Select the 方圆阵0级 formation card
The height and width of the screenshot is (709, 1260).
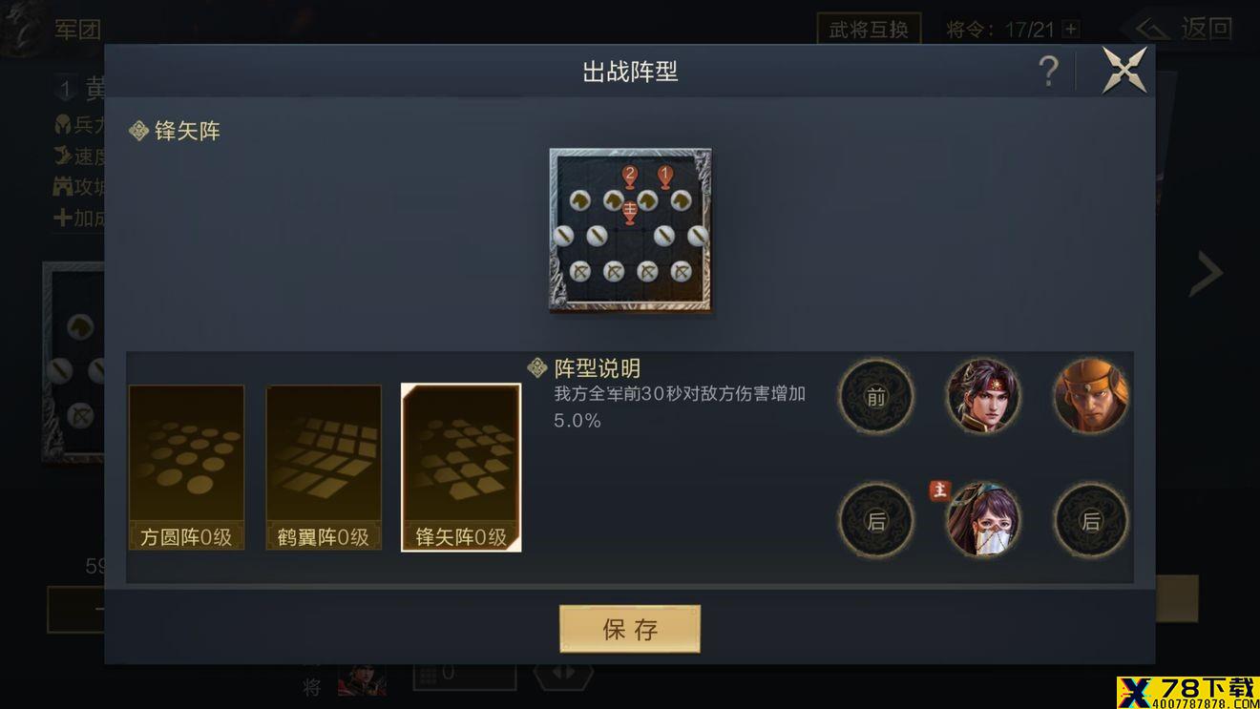click(186, 468)
